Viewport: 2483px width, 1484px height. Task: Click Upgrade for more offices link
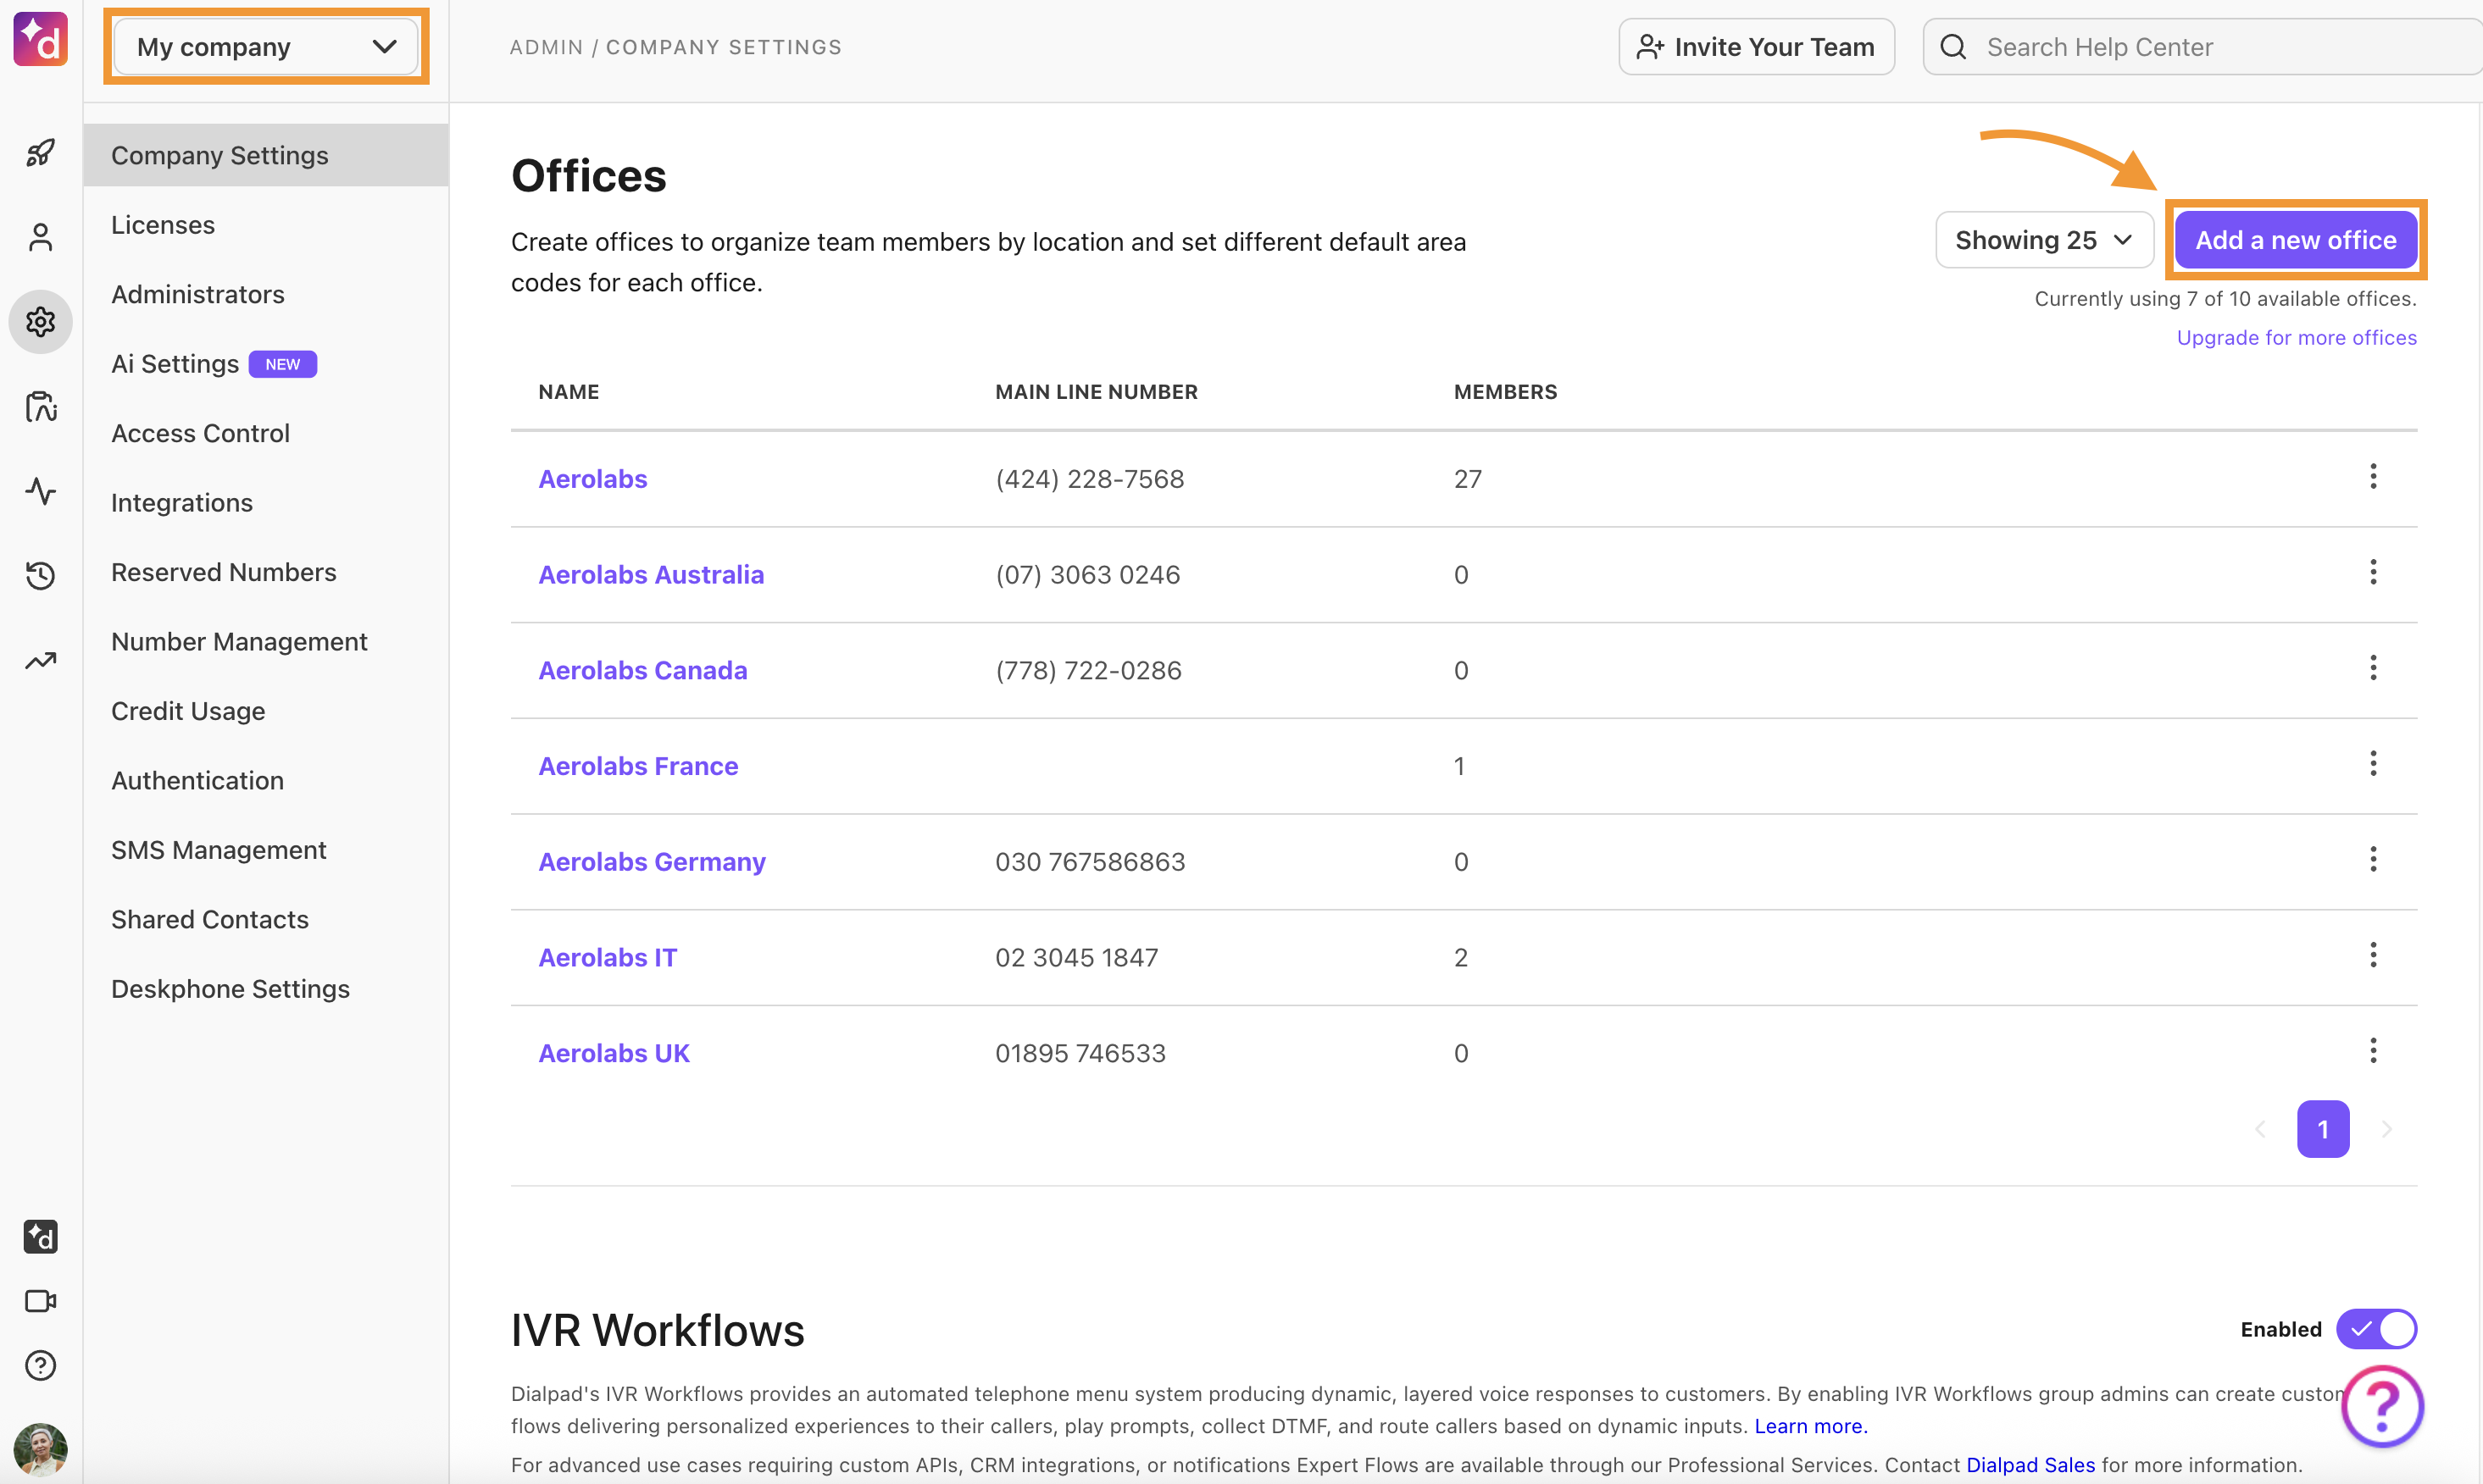pyautogui.click(x=2297, y=338)
